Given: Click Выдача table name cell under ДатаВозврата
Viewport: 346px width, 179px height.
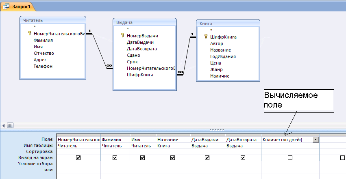Looking at the screenshot, I should tap(243, 146).
